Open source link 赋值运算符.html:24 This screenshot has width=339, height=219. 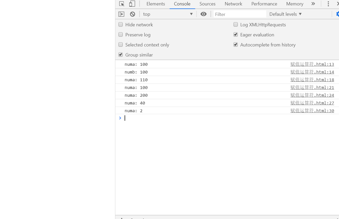click(312, 95)
